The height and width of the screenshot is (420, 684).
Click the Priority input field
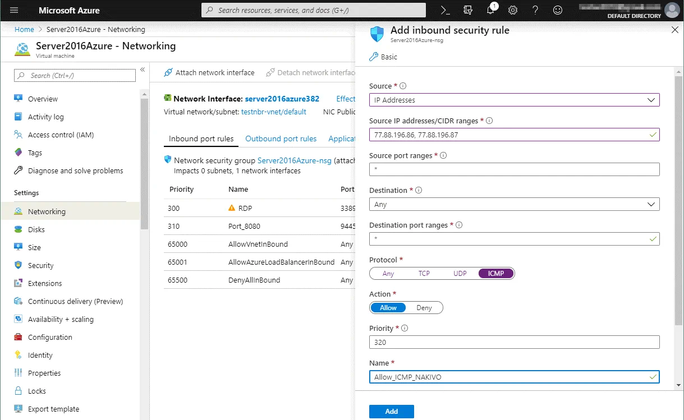tap(514, 342)
